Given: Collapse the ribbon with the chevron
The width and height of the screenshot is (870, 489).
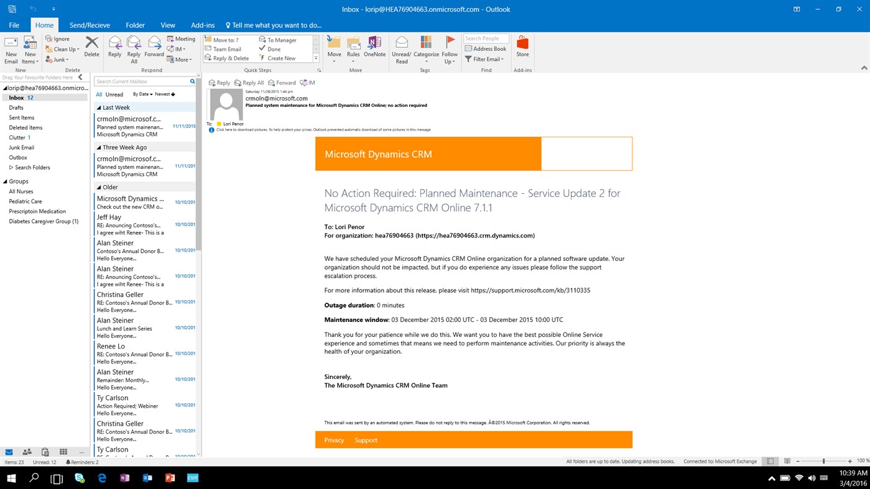Looking at the screenshot, I should (864, 68).
